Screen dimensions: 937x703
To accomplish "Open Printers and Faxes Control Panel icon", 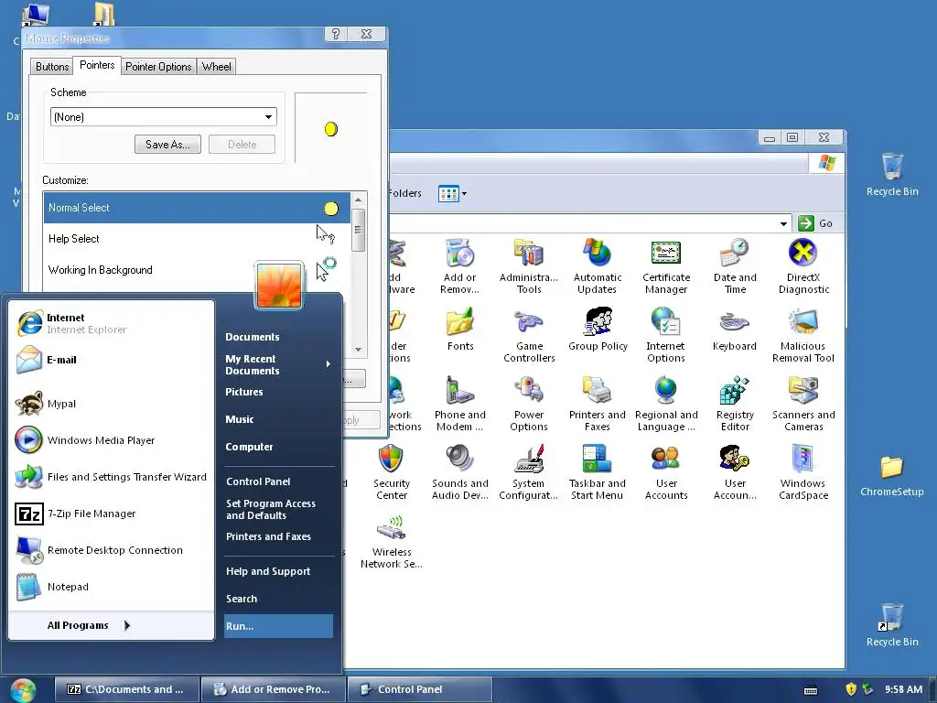I will tap(597, 404).
